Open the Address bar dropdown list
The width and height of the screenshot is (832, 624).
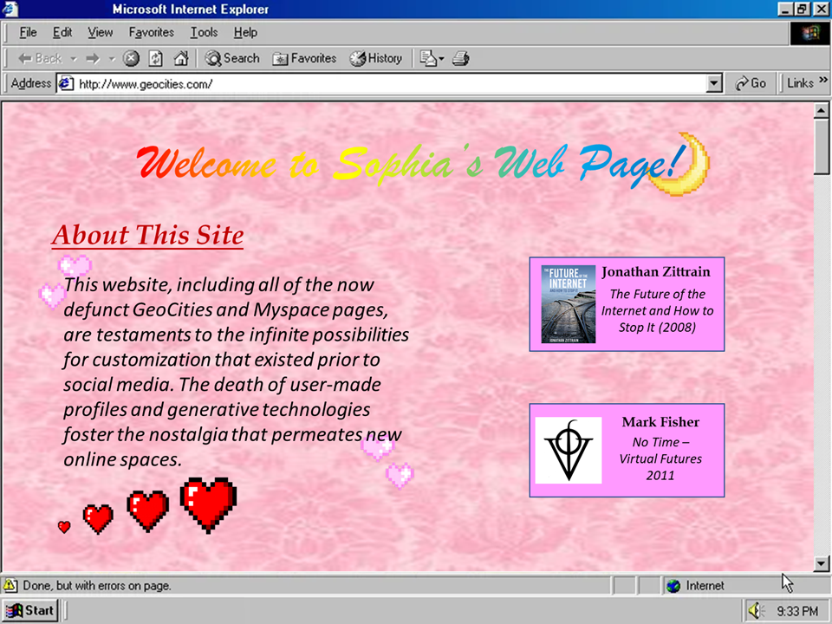coord(714,83)
